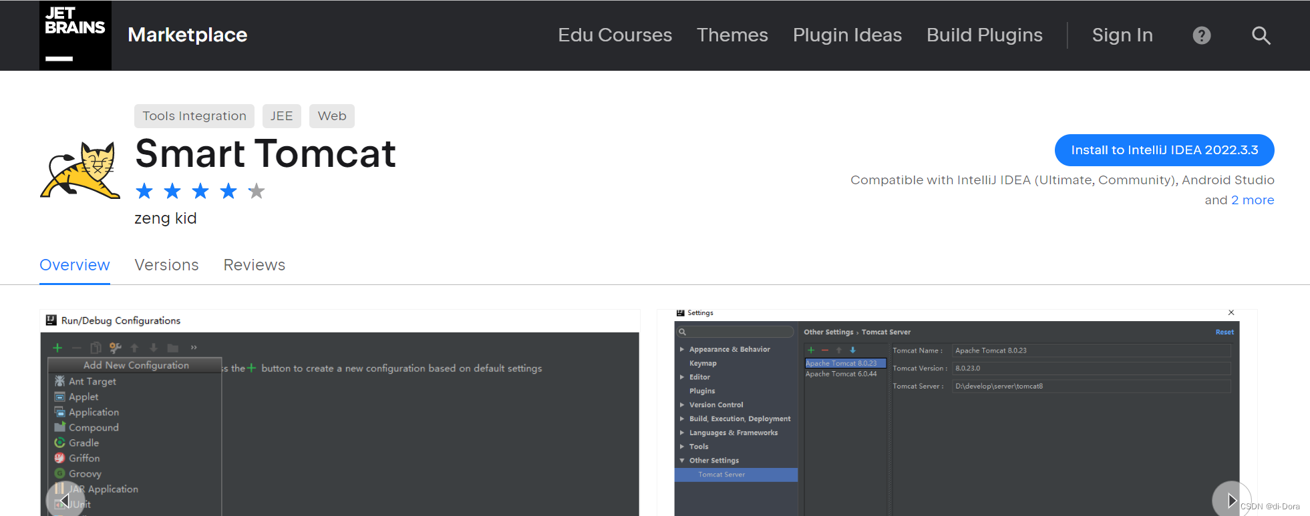Open Build Plugins menu item
The width and height of the screenshot is (1310, 516).
tap(985, 35)
